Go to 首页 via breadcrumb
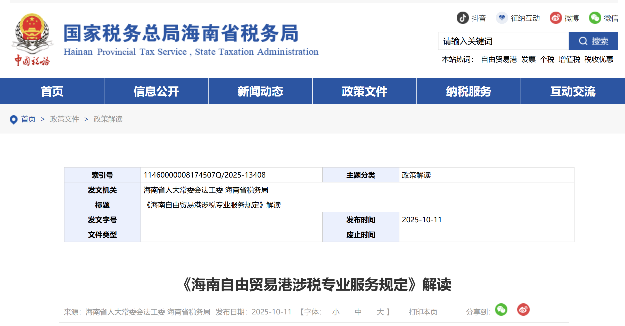The image size is (625, 326). pyautogui.click(x=28, y=119)
